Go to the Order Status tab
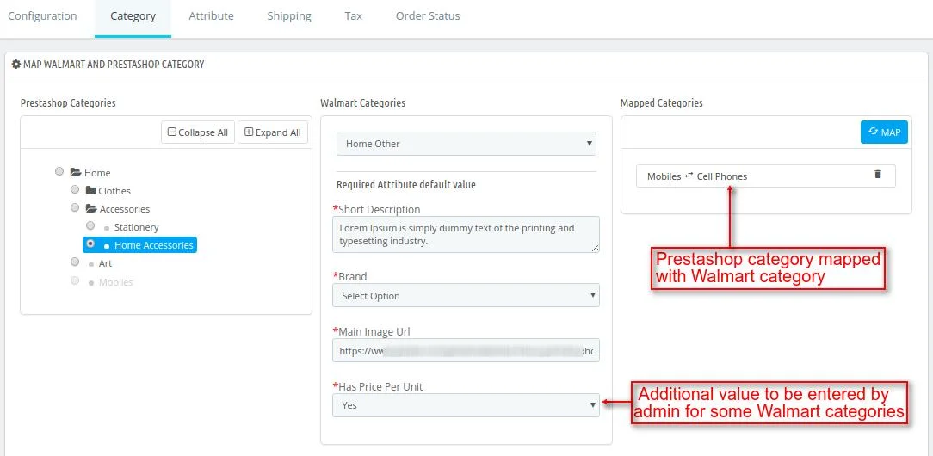Viewport: 933px width, 456px height. (x=428, y=16)
